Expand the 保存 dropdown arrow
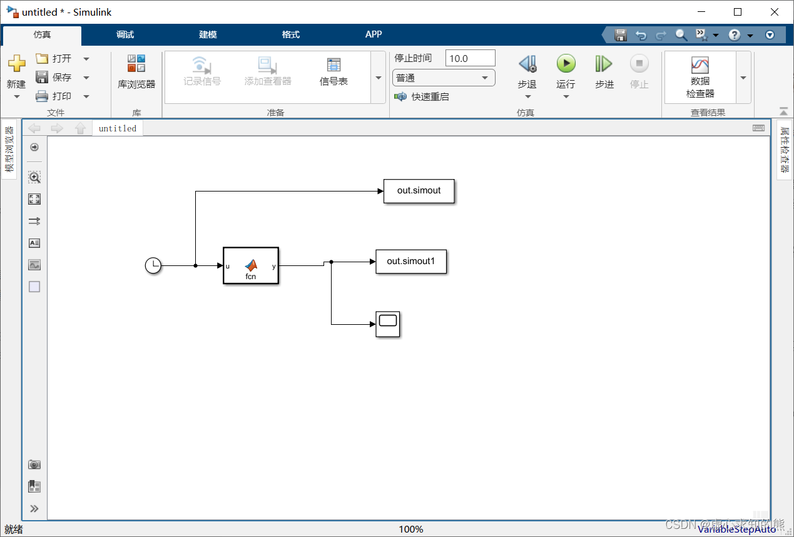This screenshot has width=794, height=537. click(x=86, y=77)
